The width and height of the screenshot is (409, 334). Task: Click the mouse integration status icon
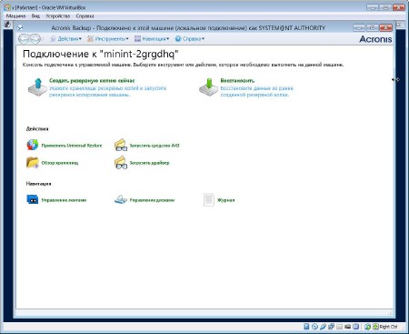pos(367,327)
